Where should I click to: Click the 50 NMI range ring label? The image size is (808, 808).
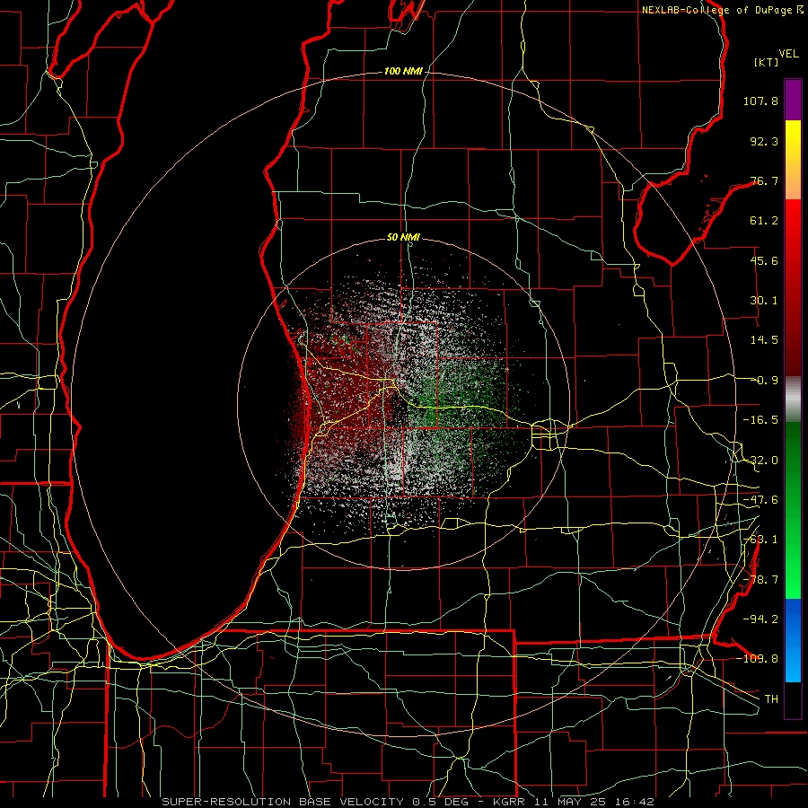coord(403,237)
